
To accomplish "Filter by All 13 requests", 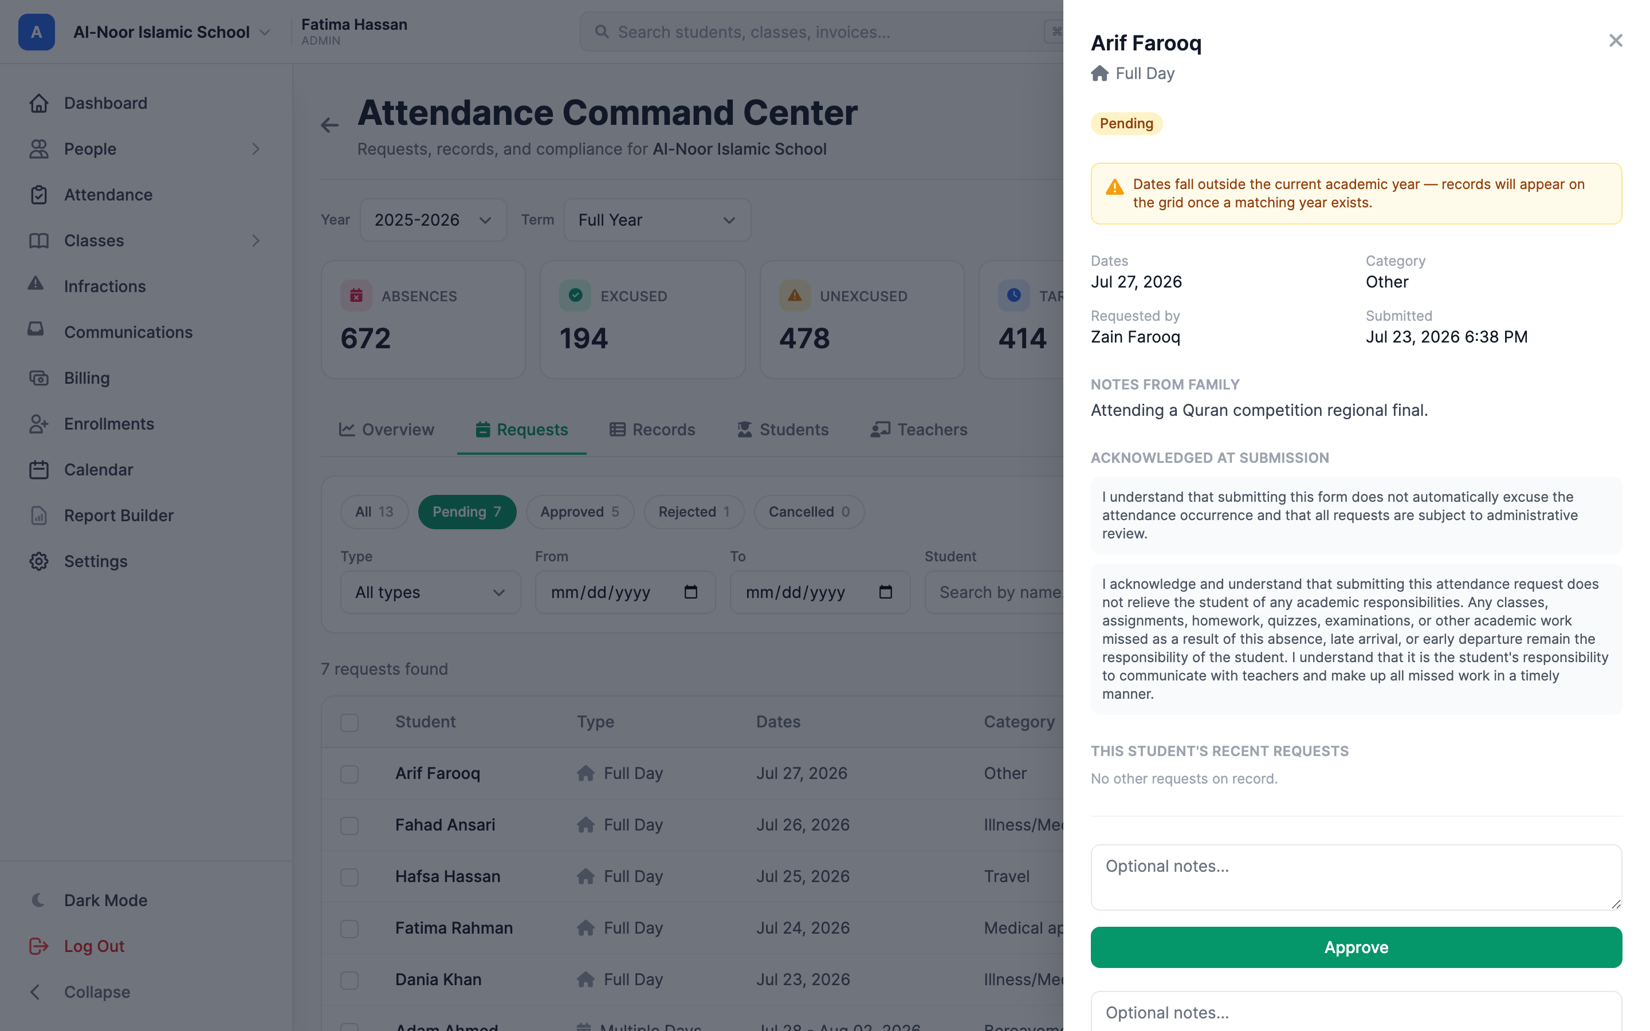I will (374, 511).
